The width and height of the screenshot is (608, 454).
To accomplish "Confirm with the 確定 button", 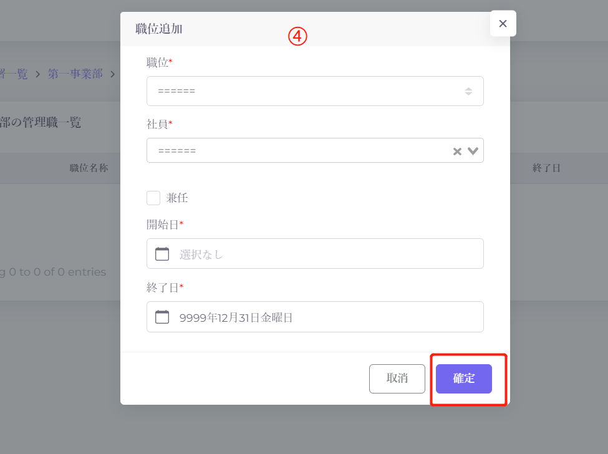I will point(463,379).
